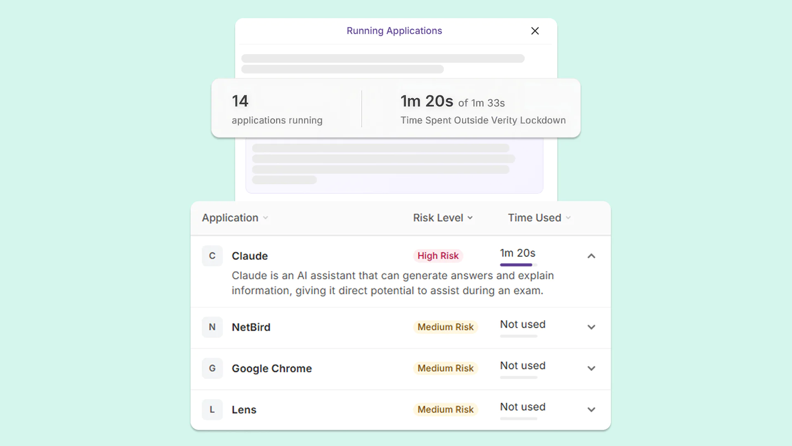Click NetBird's usage progress bar

point(519,336)
